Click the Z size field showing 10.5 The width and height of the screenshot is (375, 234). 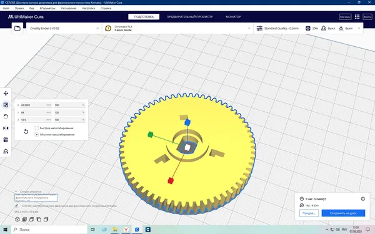[x=36, y=120]
